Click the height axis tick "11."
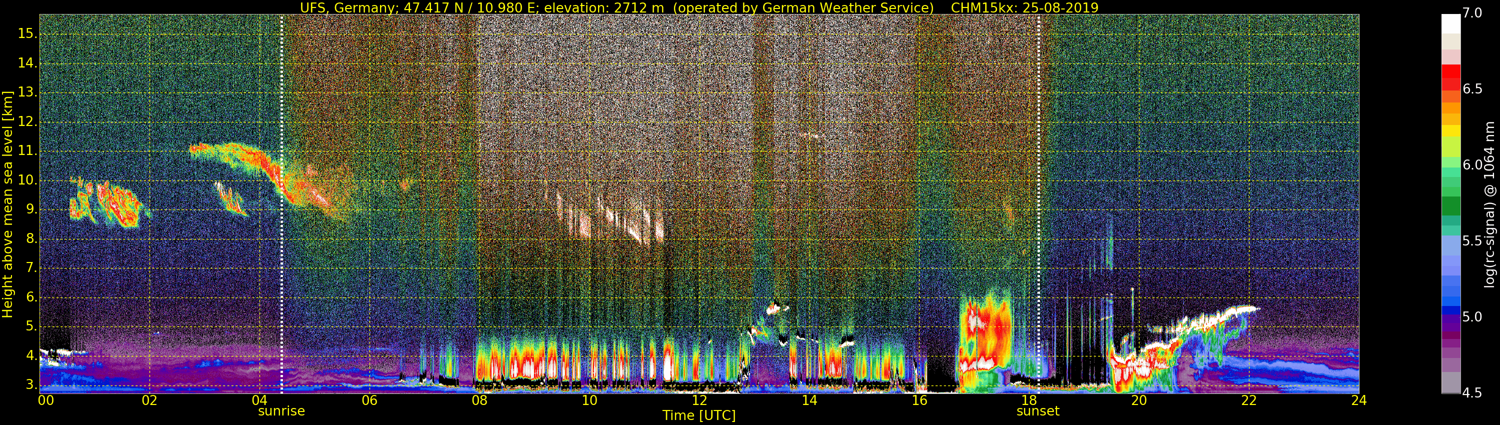Viewport: 1500px width, 425px height. tap(27, 151)
